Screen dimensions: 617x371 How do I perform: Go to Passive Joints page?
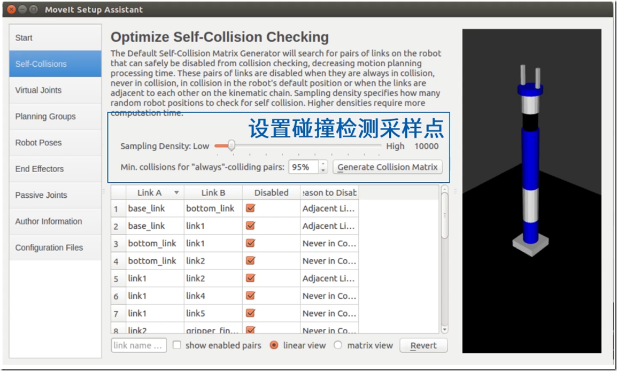coord(55,195)
